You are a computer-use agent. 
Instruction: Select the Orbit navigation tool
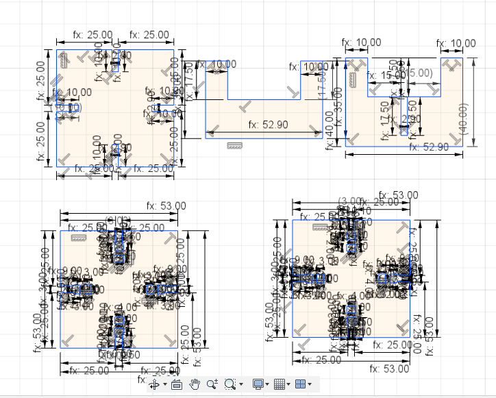click(x=155, y=384)
